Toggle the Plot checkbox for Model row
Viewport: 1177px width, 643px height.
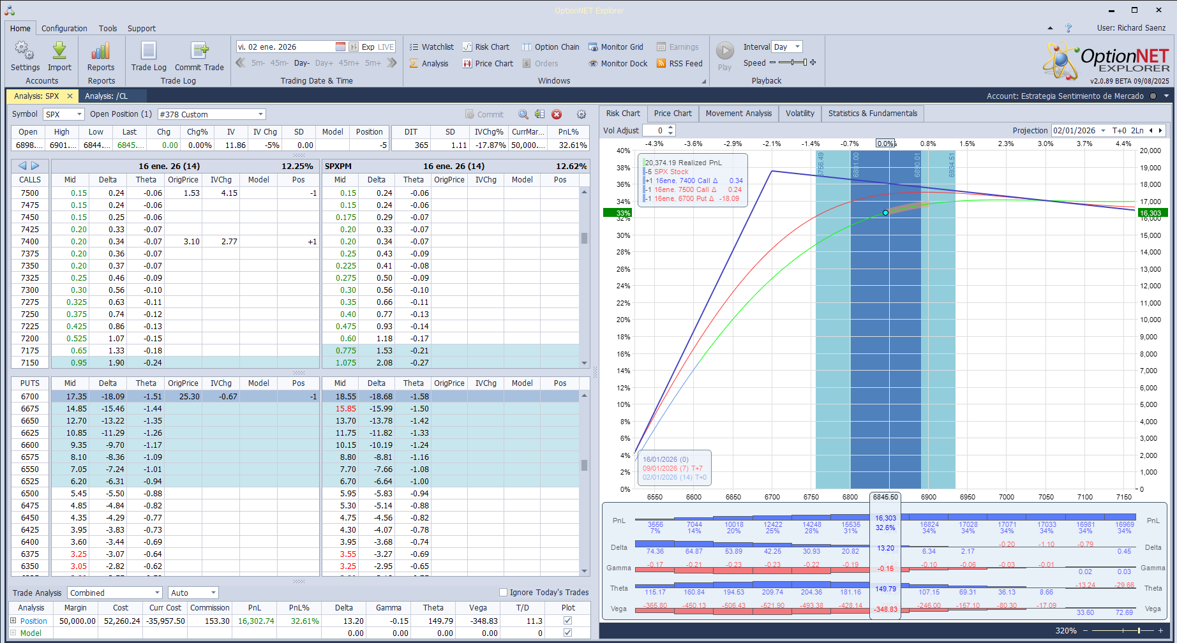[567, 633]
